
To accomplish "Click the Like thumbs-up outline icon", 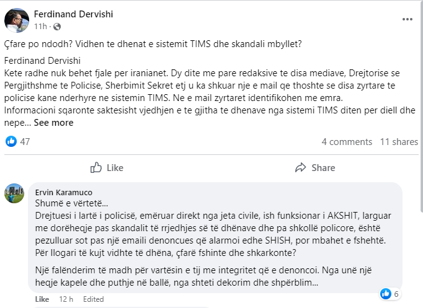I will point(96,167).
